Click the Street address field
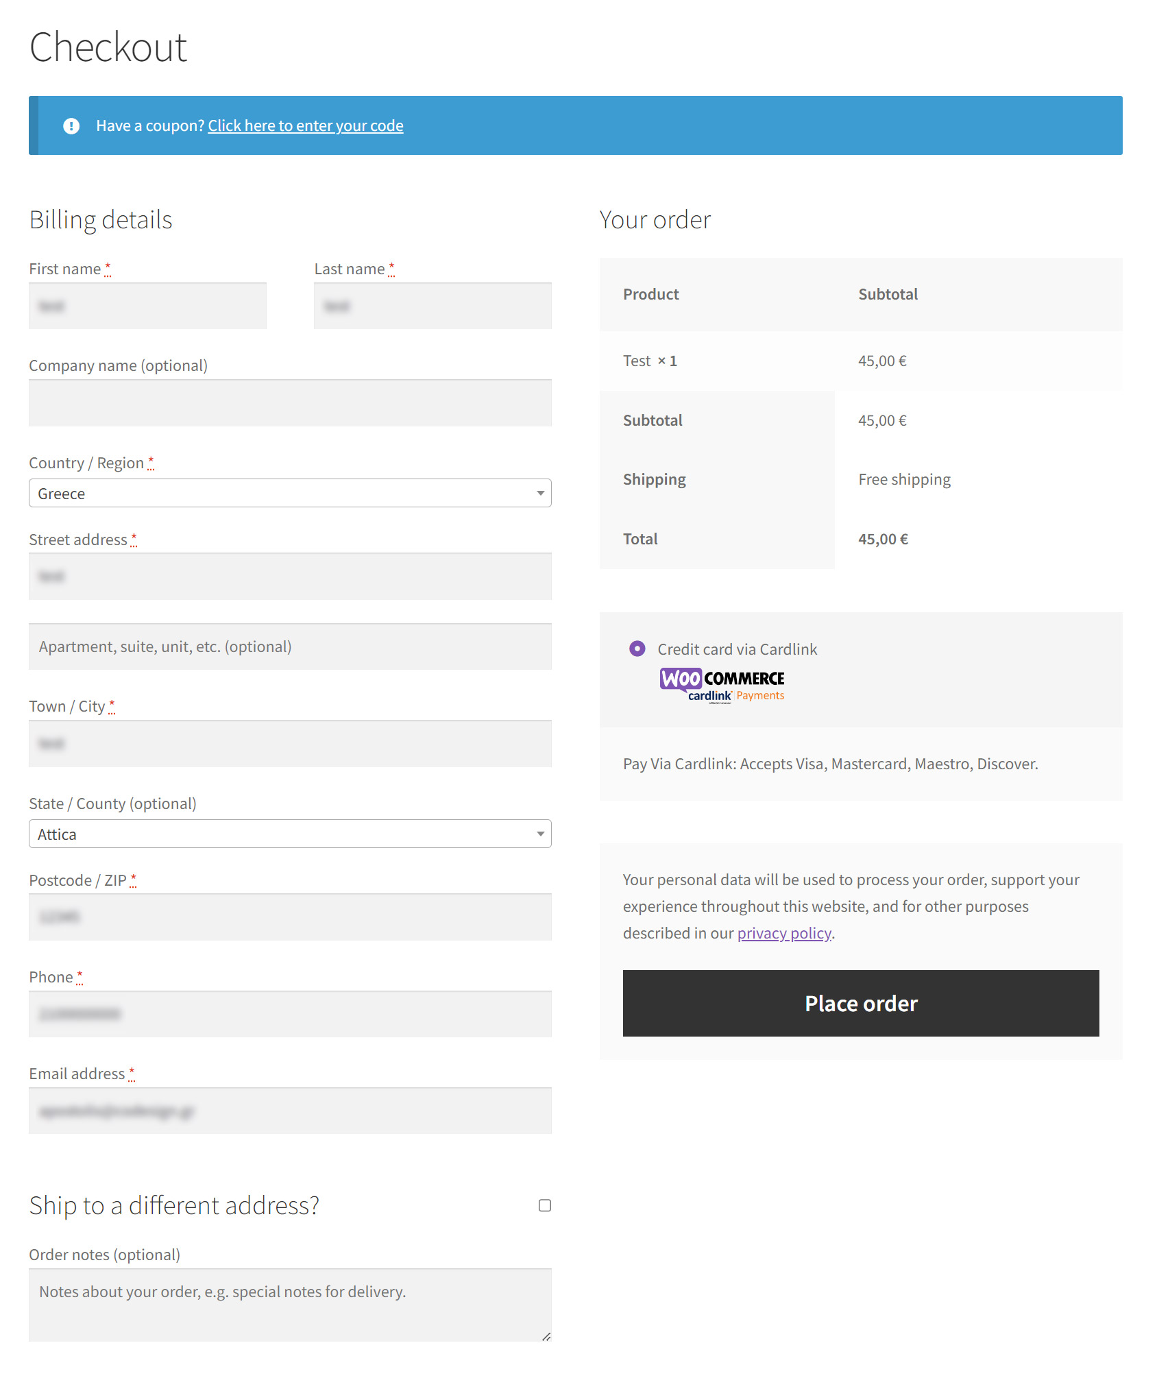Image resolution: width=1157 pixels, height=1378 pixels. 290,577
